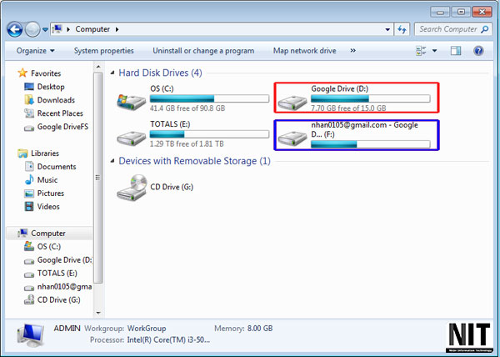Click the Google Drive (D:) capacity bar
Screen dimensions: 500x357
371,98
